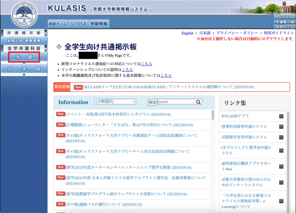The height and width of the screenshot is (213, 296).
Task: Click the Information list scrollbar thumb
Action: pos(213,115)
